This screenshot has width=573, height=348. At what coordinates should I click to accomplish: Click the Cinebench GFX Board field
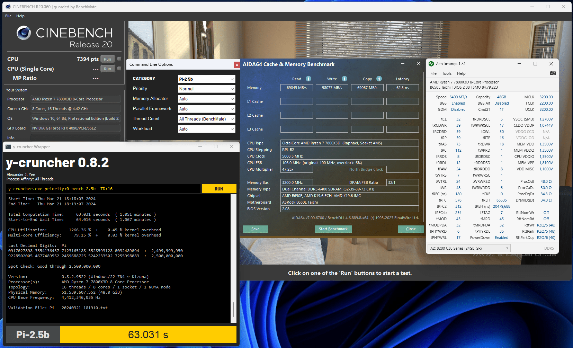coord(75,128)
